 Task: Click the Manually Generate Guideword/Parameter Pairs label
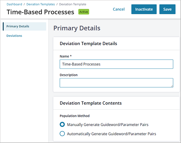pos(108,125)
